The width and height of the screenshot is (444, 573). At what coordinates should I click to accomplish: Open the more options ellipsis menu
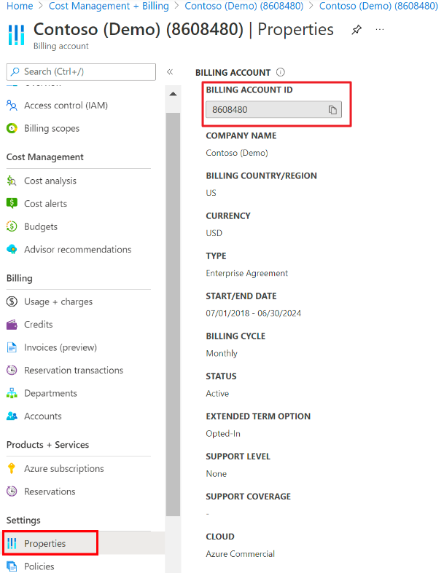(x=379, y=30)
